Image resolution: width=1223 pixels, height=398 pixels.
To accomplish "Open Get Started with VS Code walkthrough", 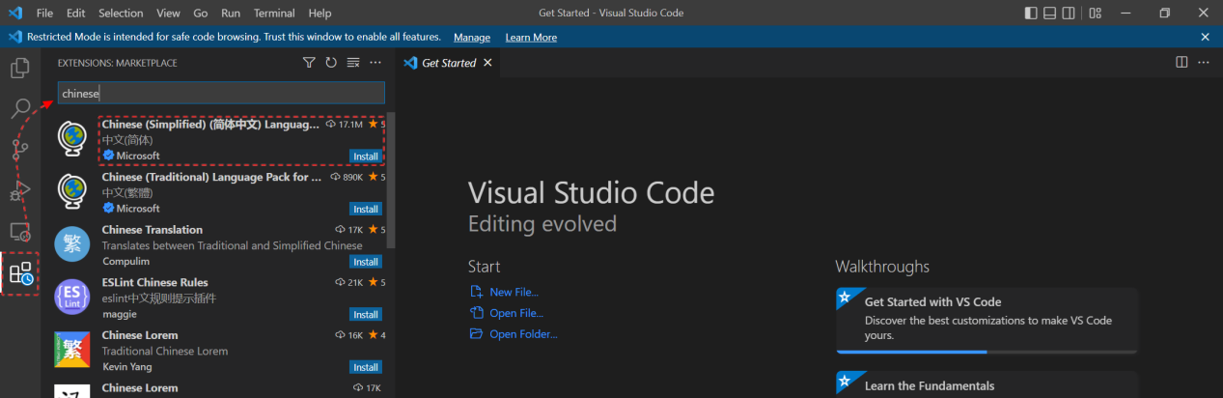I will 987,321.
